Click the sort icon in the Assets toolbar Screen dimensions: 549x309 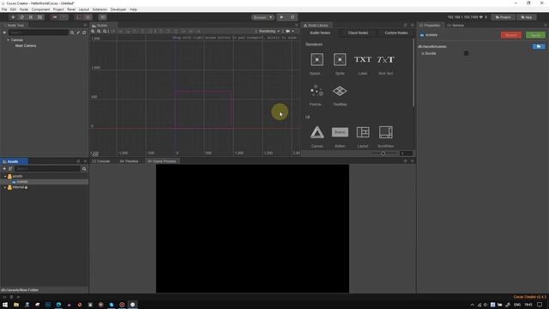10,169
